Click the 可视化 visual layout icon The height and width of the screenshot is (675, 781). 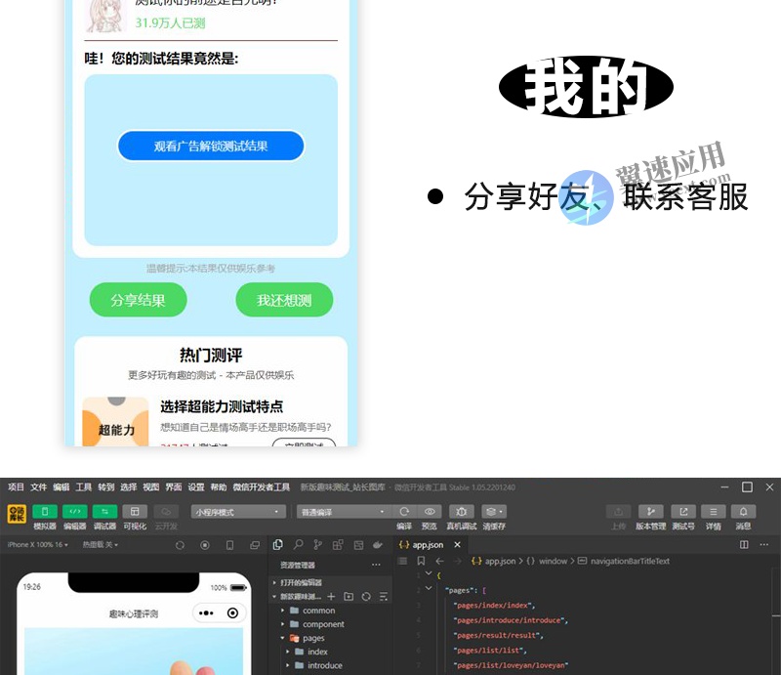[x=135, y=512]
